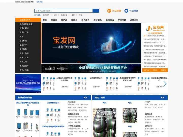Viewport: 183px width, 137px height.
Task: Open 产品专题 navigation tab
Action: tap(122, 20)
